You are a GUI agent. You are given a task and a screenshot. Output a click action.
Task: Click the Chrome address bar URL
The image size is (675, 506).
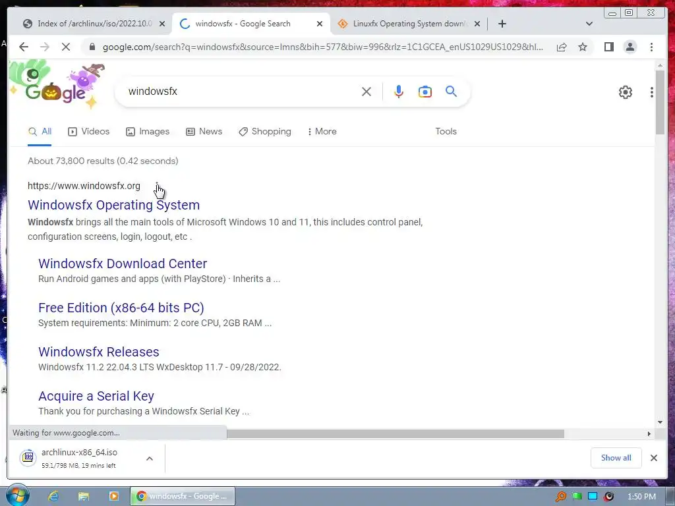click(x=323, y=47)
